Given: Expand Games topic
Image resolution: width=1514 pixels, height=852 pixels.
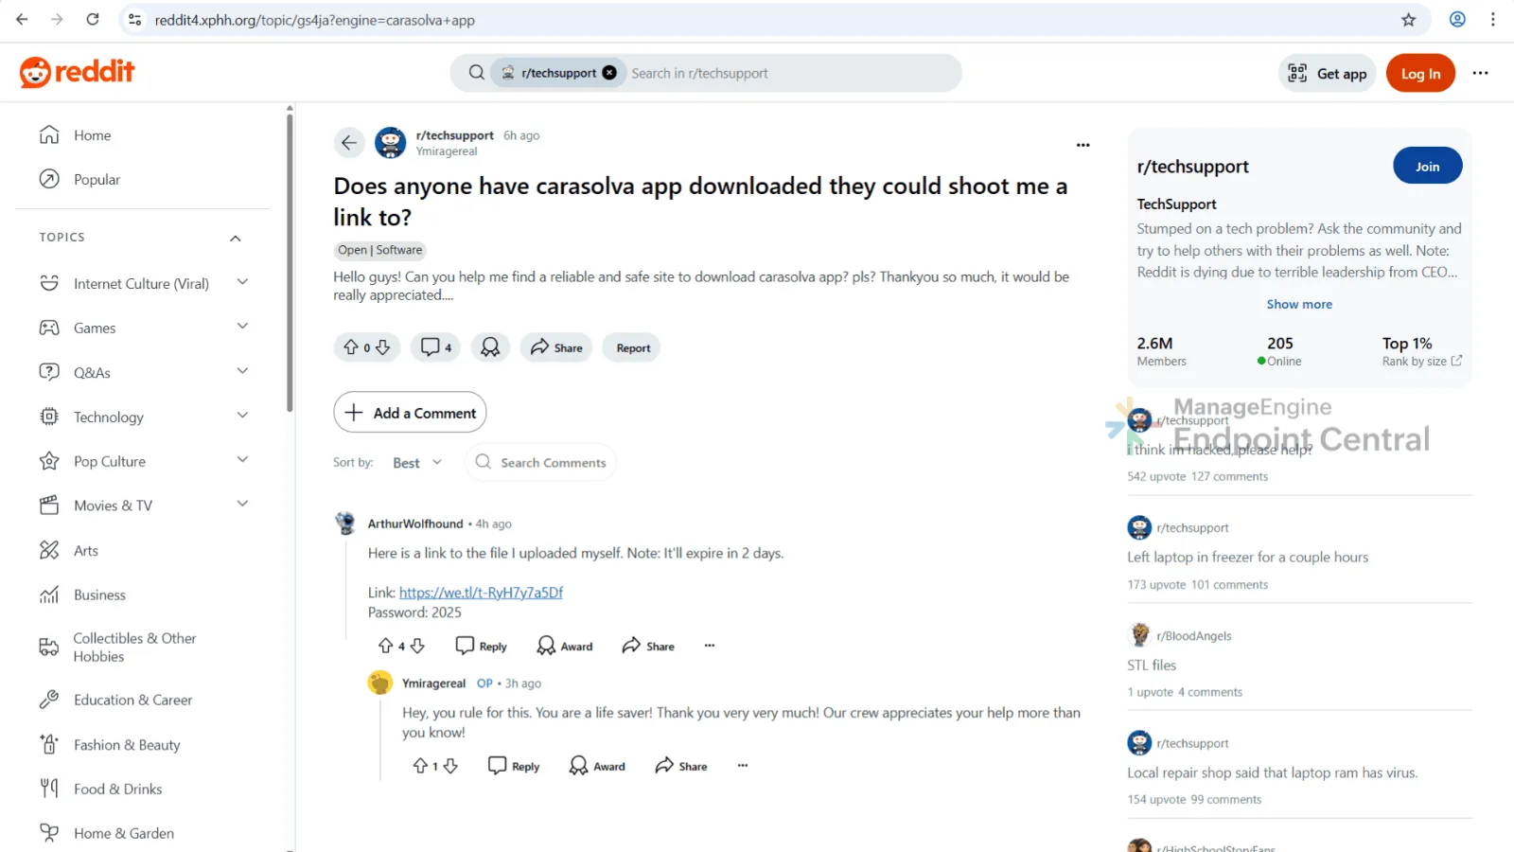Looking at the screenshot, I should click(x=242, y=327).
